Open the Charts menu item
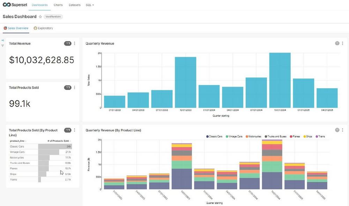This screenshot has height=206, width=349. pyautogui.click(x=58, y=5)
